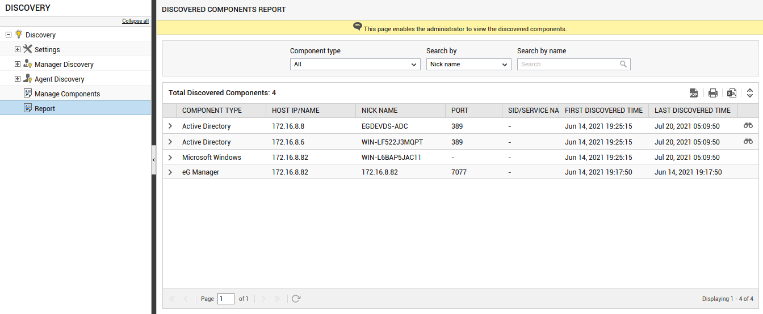Go to previous page of results
763x314 pixels.
pyautogui.click(x=186, y=299)
